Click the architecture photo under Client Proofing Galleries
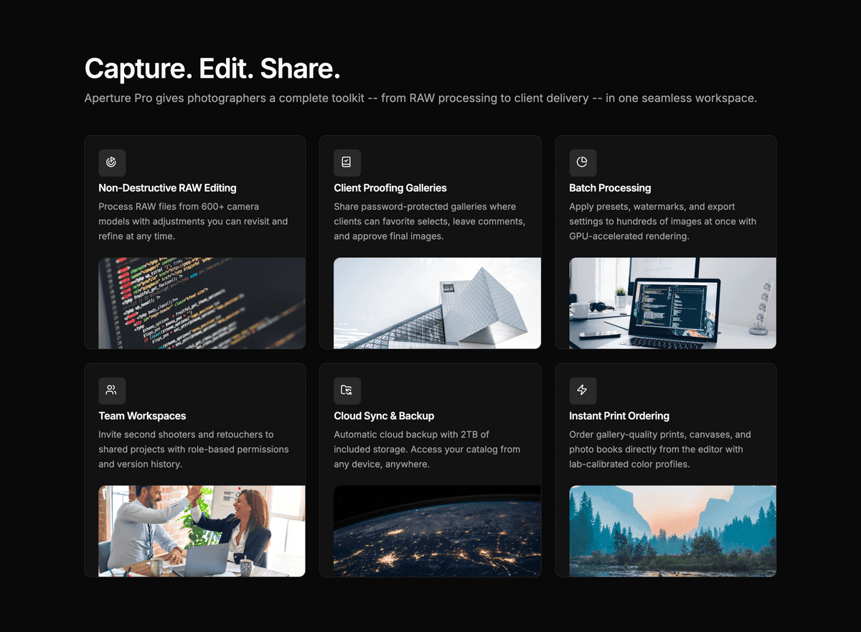 coord(437,303)
